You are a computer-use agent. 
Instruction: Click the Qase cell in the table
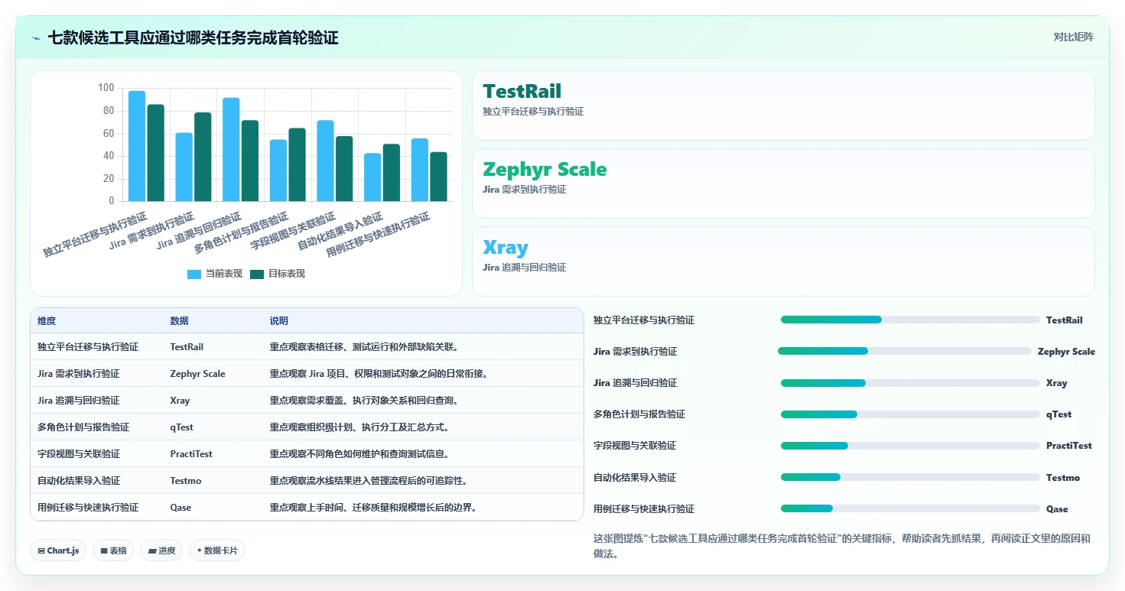point(180,508)
